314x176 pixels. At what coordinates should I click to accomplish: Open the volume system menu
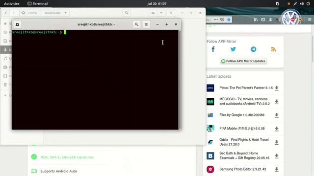coord(302,3)
